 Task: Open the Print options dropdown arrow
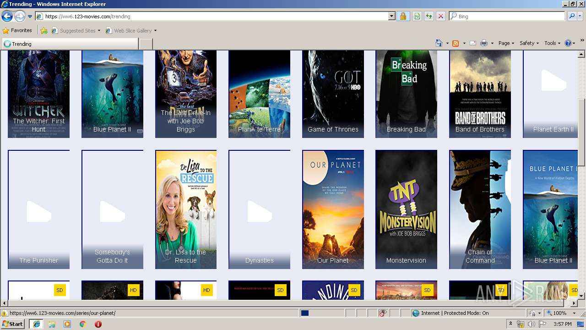click(x=492, y=43)
